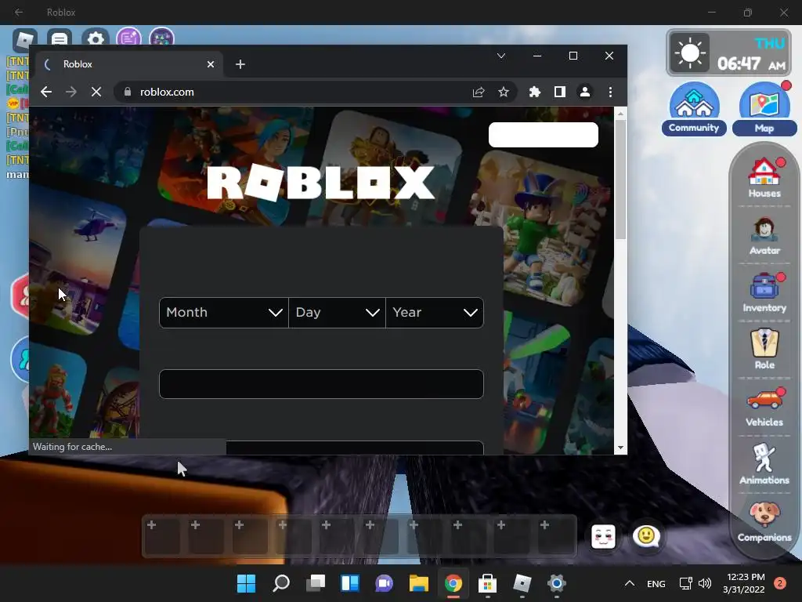Open Teams Chat from the taskbar

pyautogui.click(x=384, y=583)
